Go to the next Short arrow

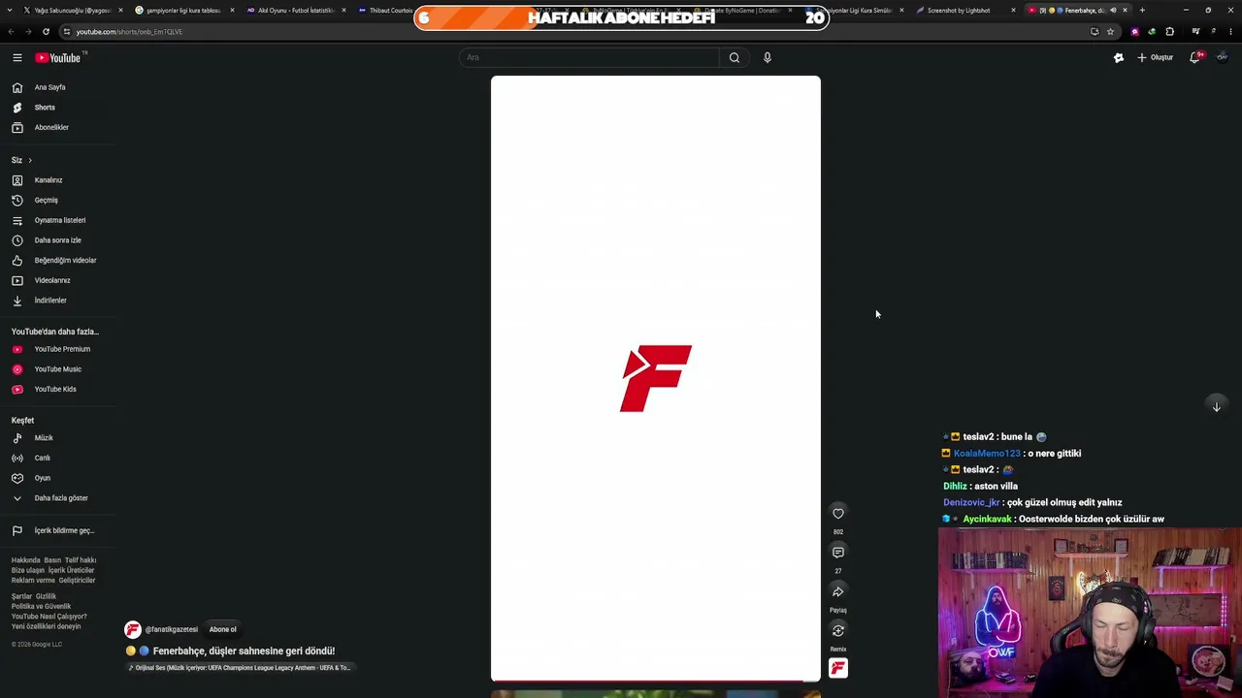pyautogui.click(x=1217, y=406)
